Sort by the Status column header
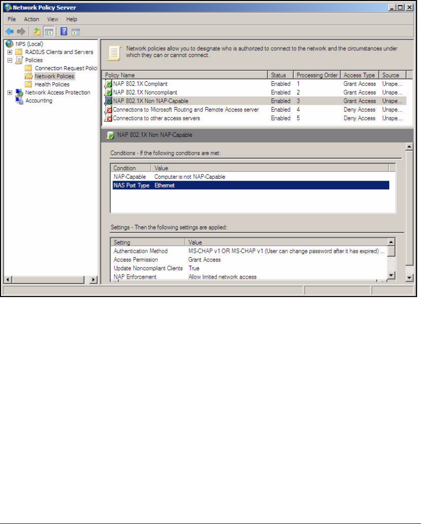Screen dimensions: 421x524 tap(281, 75)
